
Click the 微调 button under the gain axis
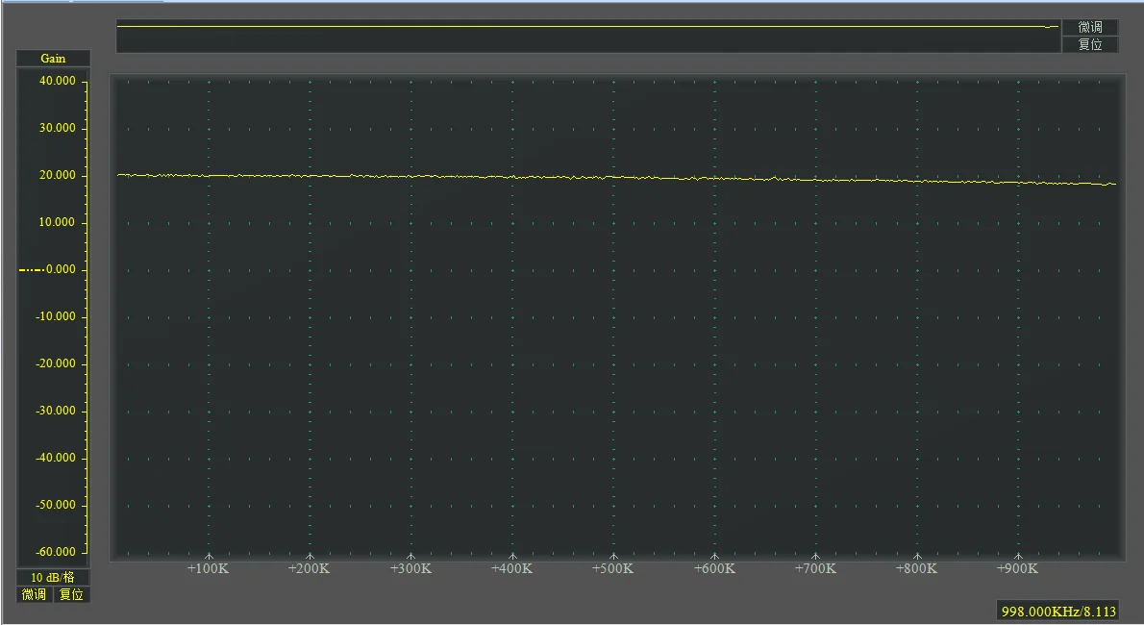[x=35, y=594]
